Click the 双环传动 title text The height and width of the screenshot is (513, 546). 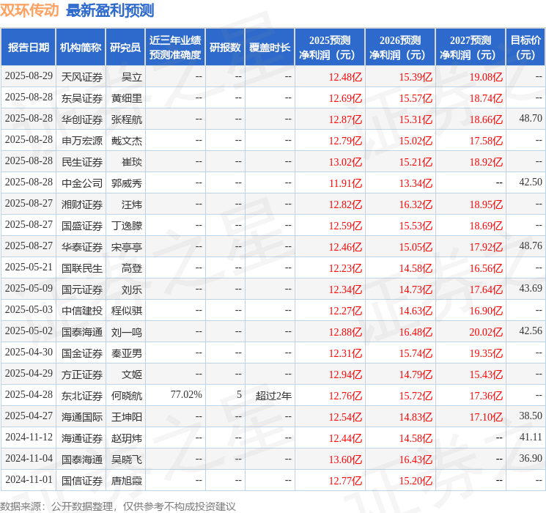(29, 10)
